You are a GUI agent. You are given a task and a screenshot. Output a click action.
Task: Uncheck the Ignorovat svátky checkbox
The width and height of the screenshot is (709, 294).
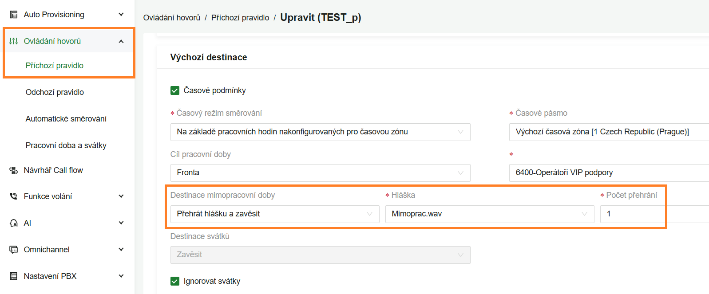pos(175,281)
